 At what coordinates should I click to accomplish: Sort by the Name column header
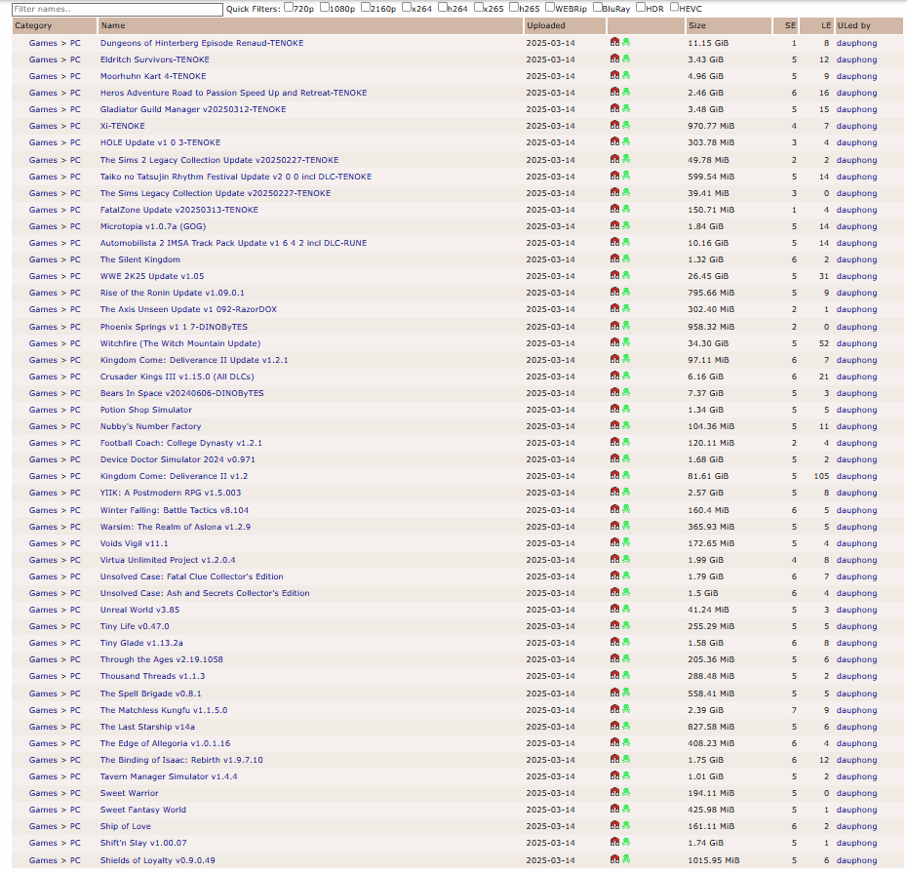click(311, 25)
